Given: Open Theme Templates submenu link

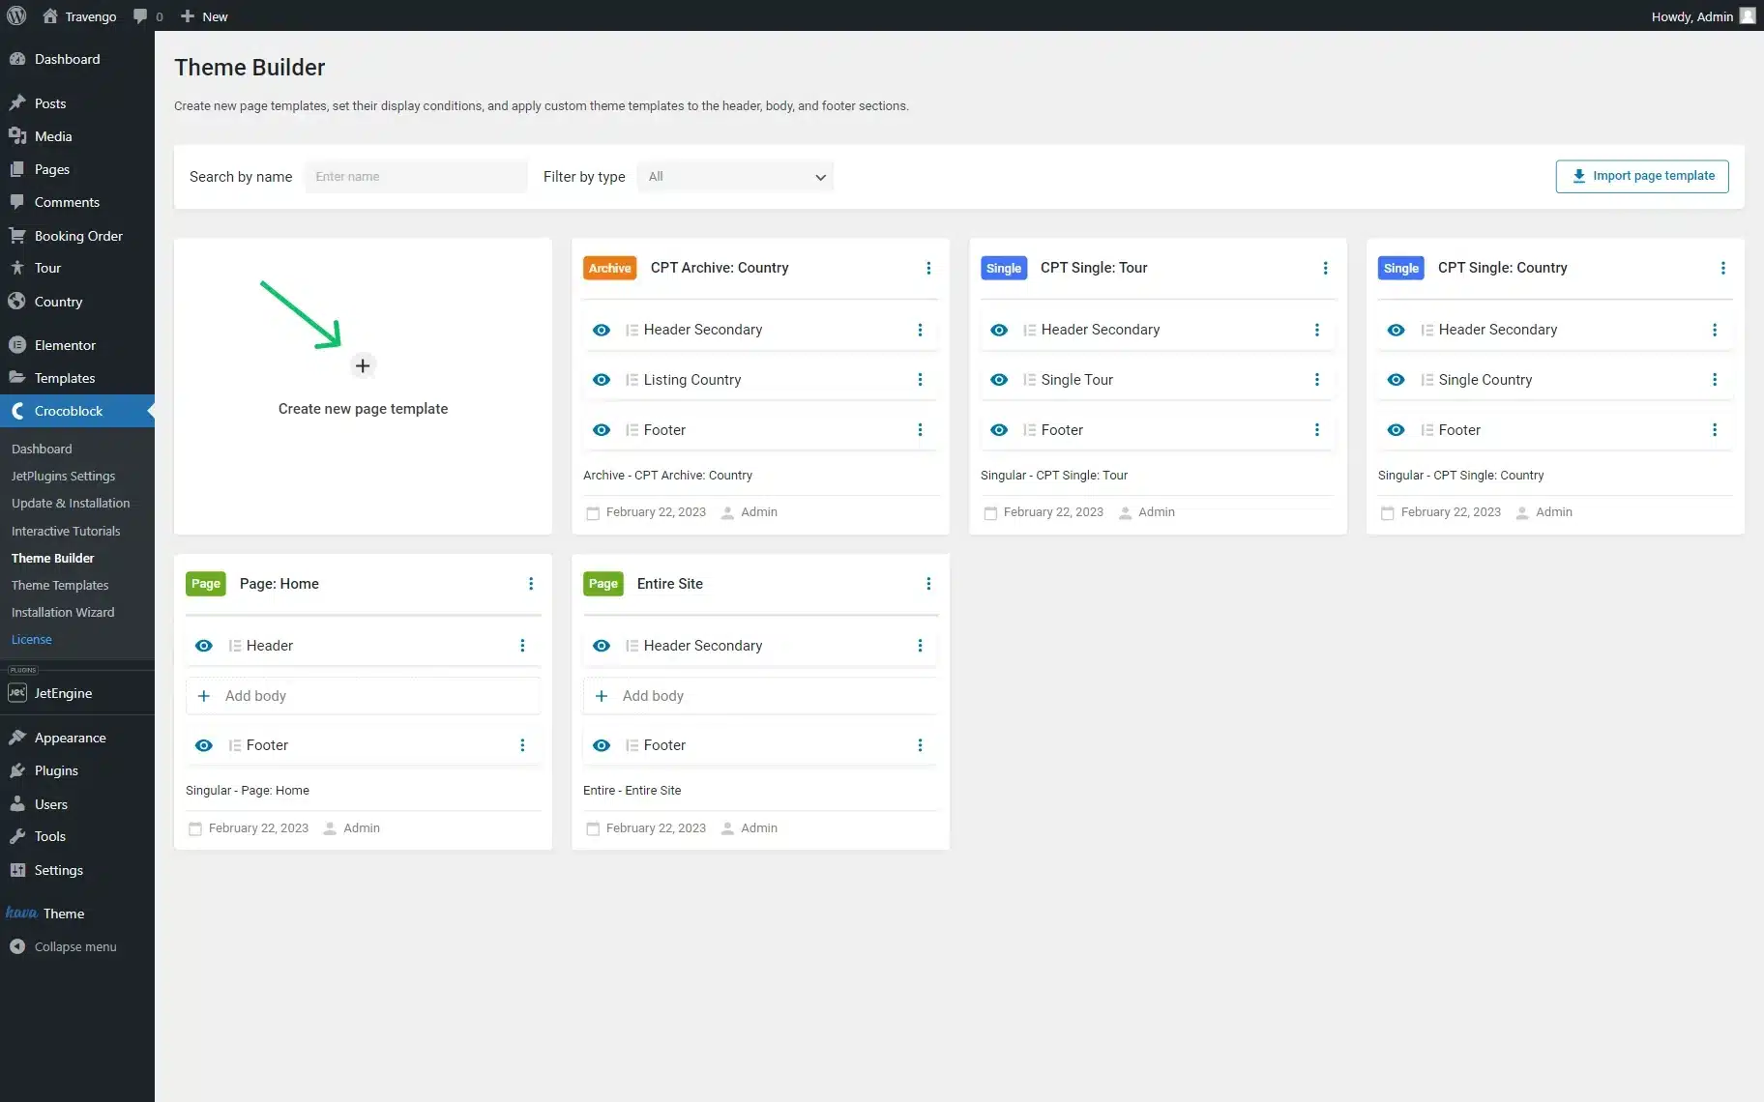Looking at the screenshot, I should pos(60,585).
